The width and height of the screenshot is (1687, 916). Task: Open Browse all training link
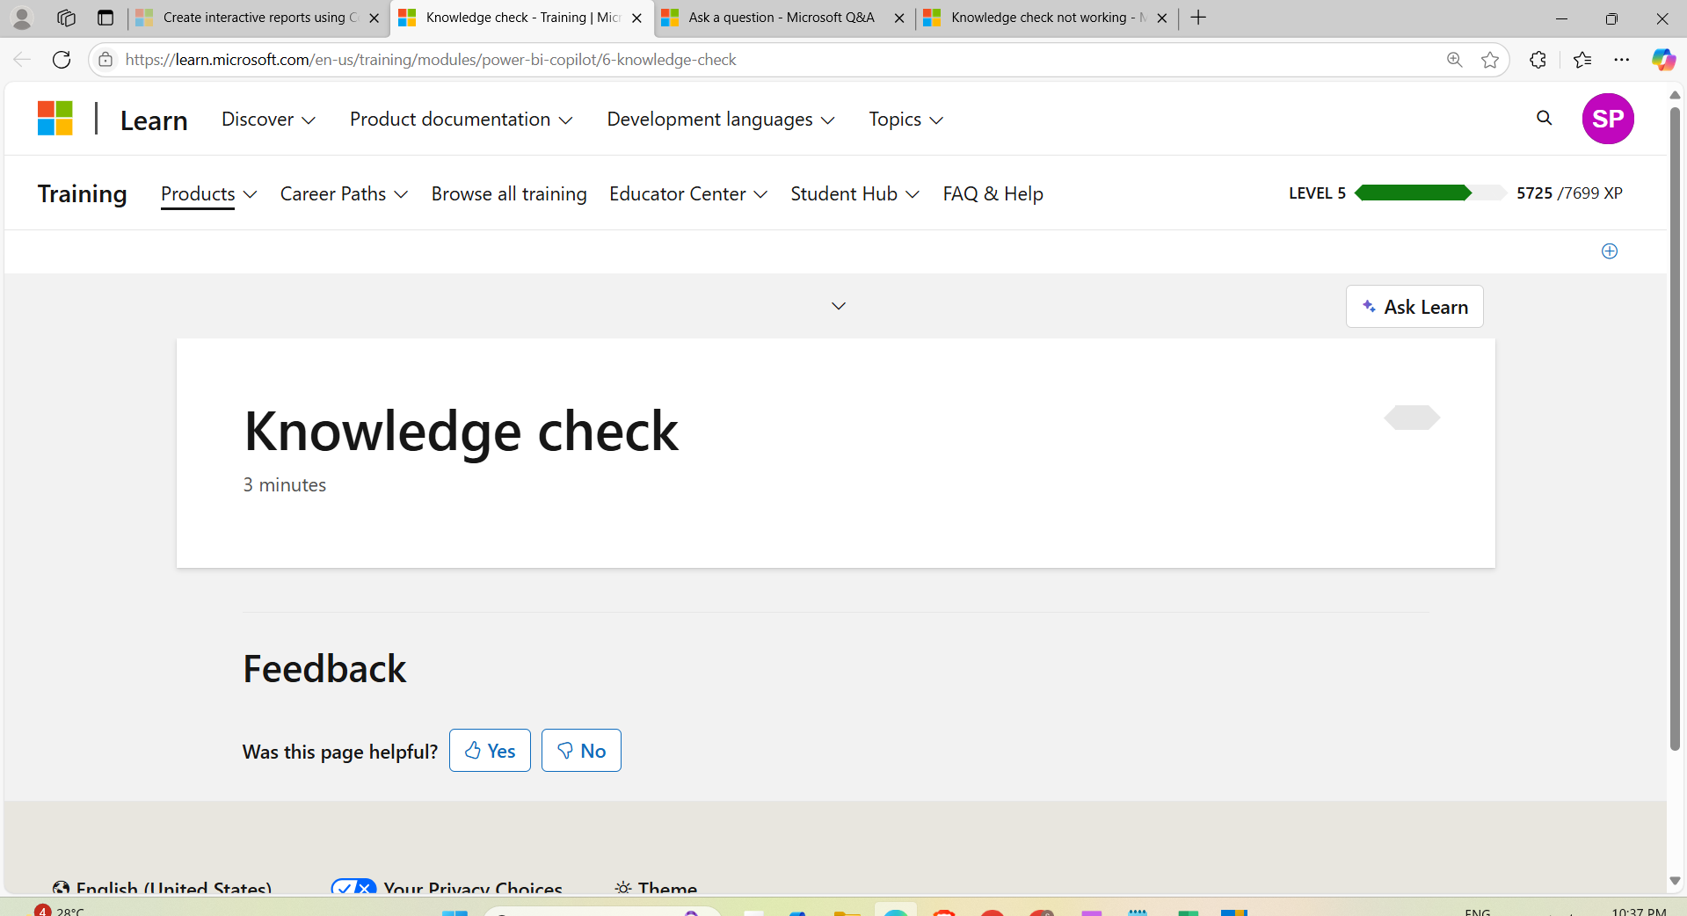point(509,194)
